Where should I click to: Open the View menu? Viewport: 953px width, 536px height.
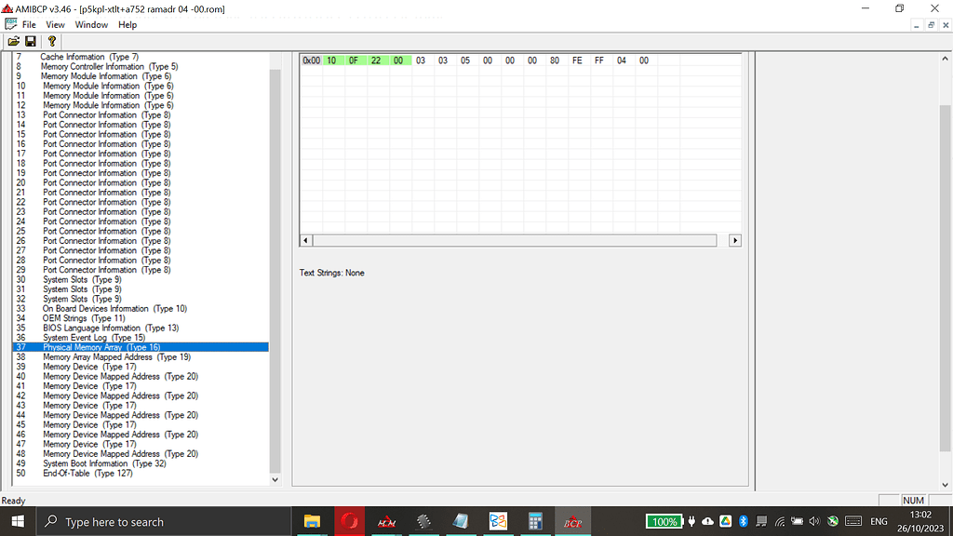click(56, 24)
